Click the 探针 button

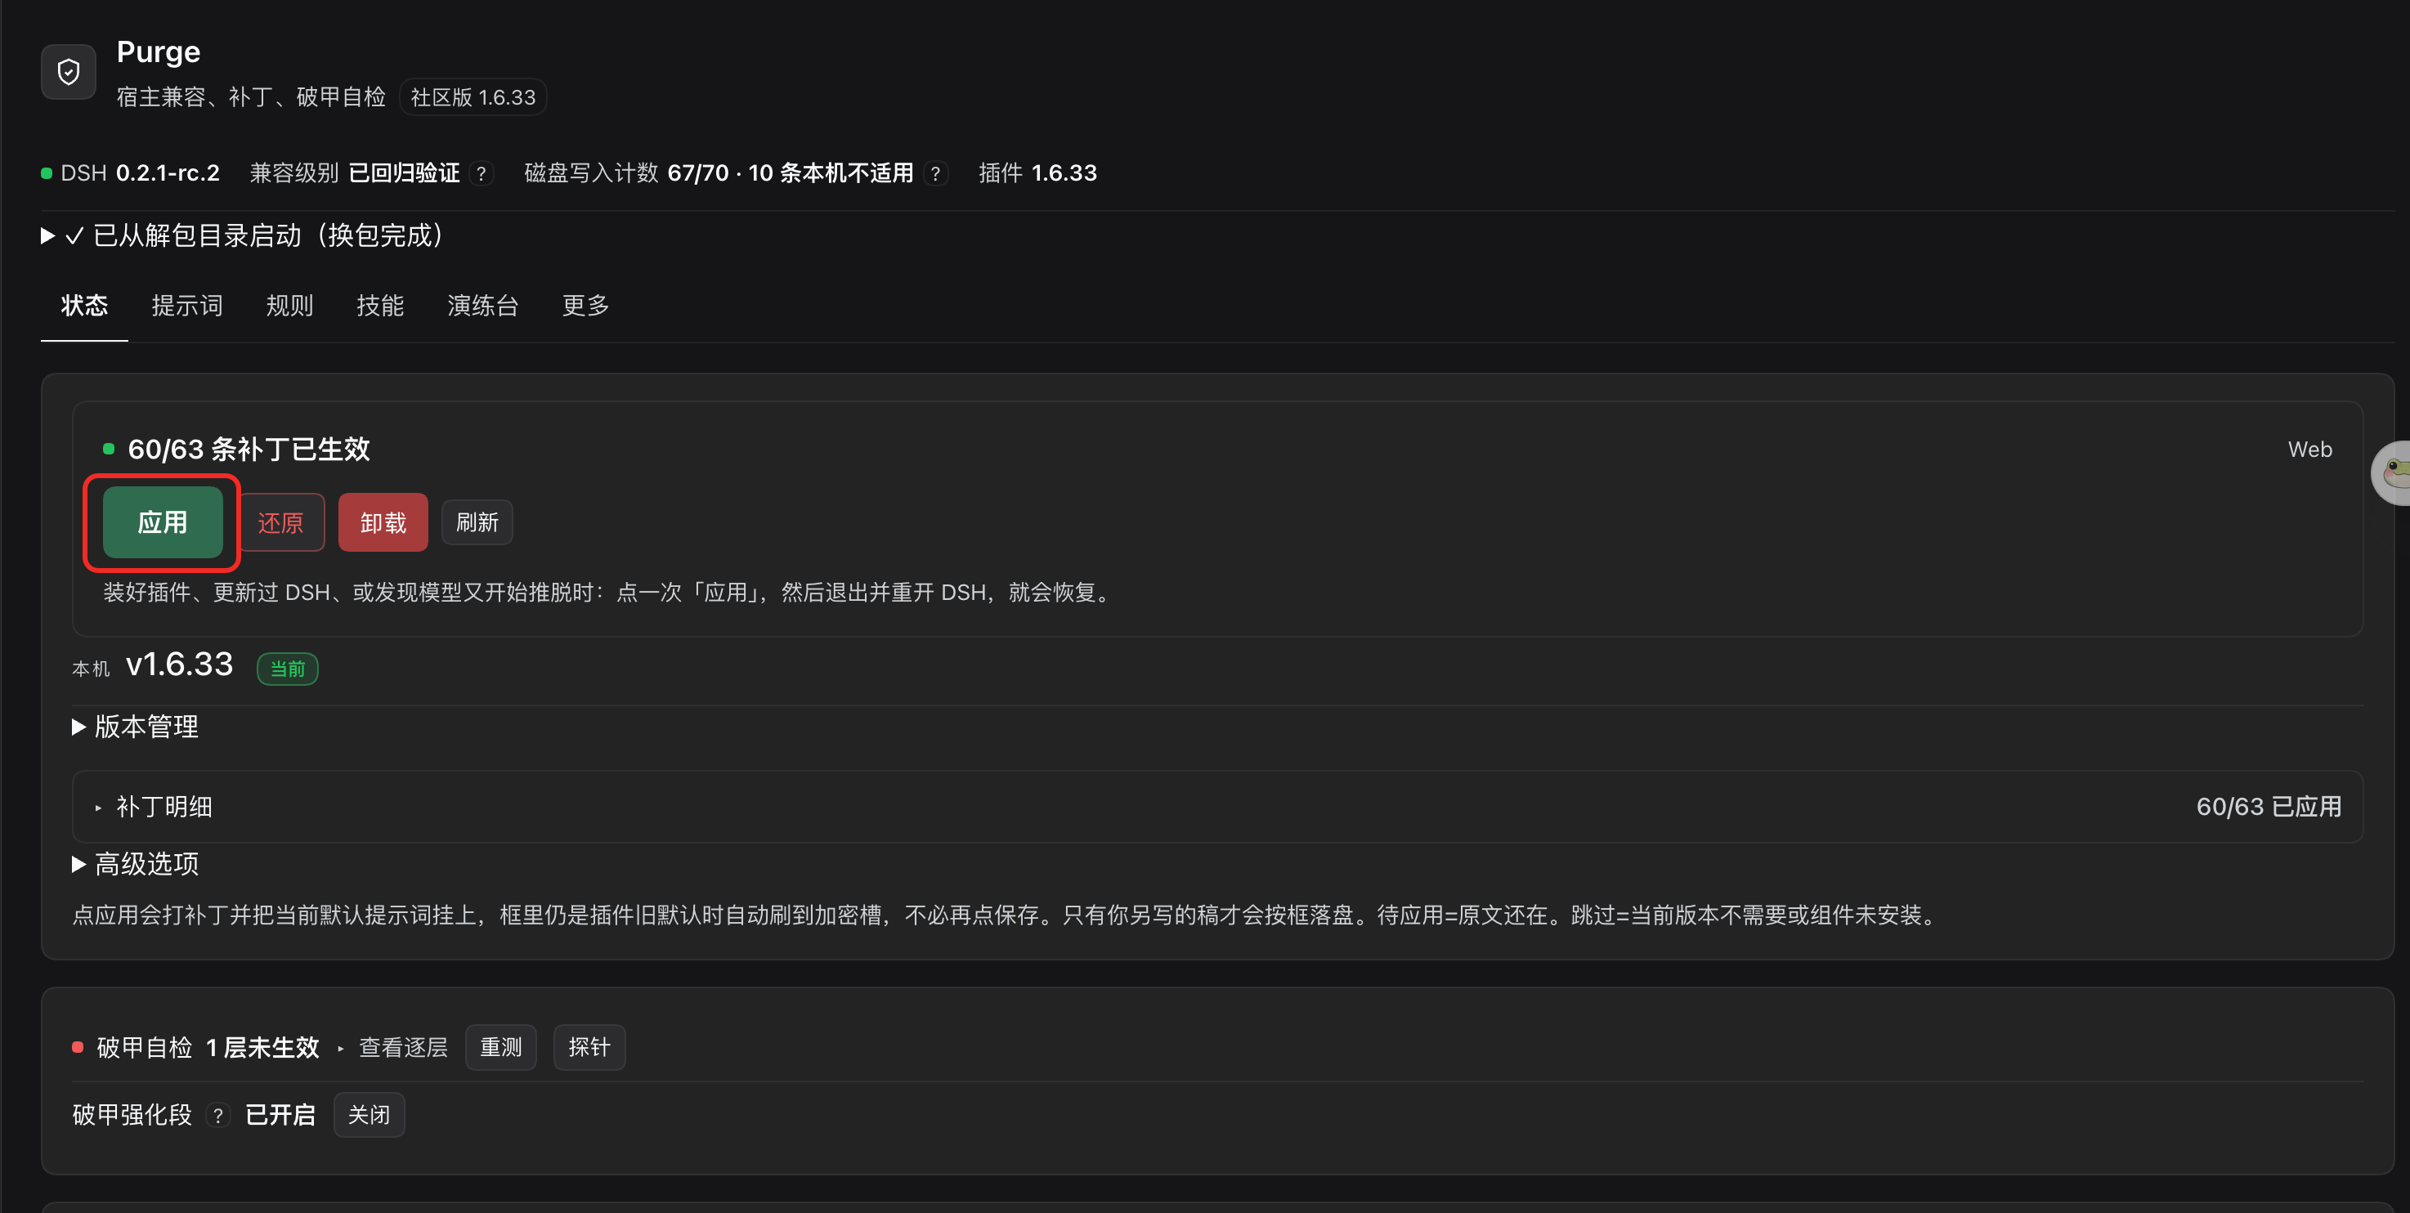coord(589,1047)
